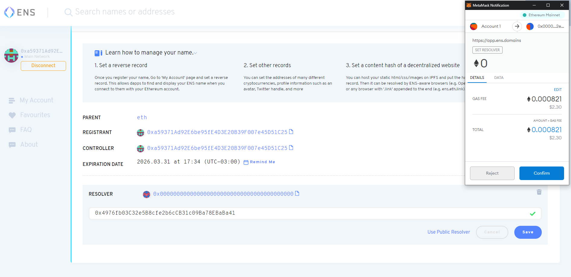Switch to the DATA tab
This screenshot has height=277, width=571.
(499, 78)
